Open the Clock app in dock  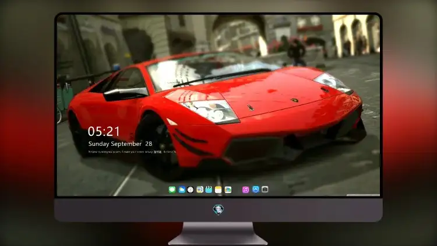coord(191,189)
